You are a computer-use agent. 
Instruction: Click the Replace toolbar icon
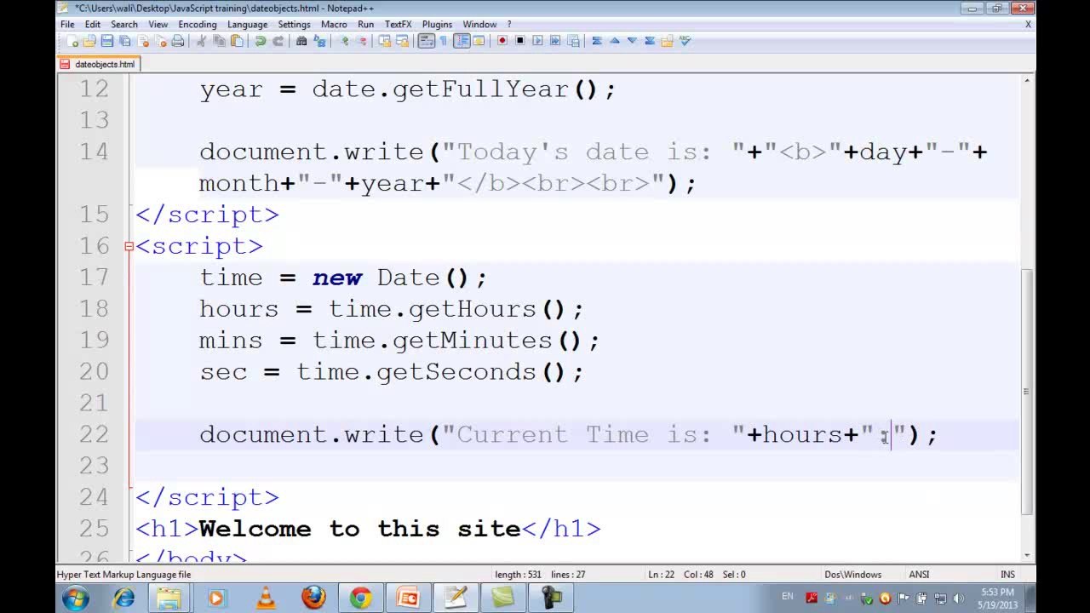(319, 41)
